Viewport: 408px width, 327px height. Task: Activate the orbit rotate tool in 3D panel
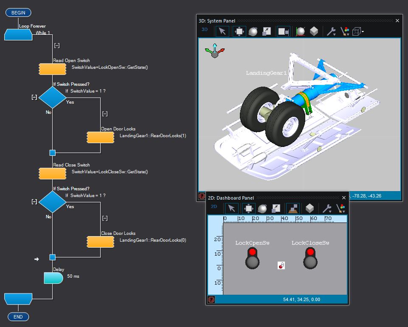(253, 31)
